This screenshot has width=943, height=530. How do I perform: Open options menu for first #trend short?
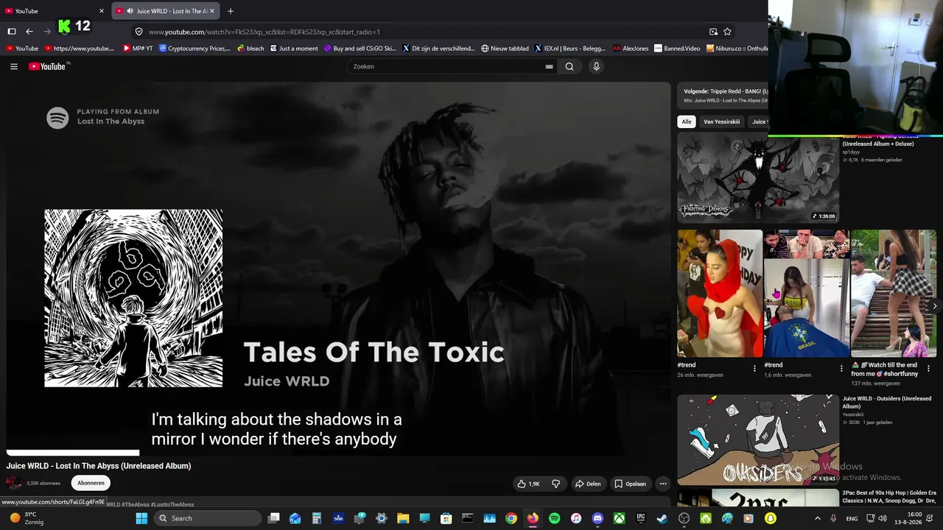tap(754, 368)
